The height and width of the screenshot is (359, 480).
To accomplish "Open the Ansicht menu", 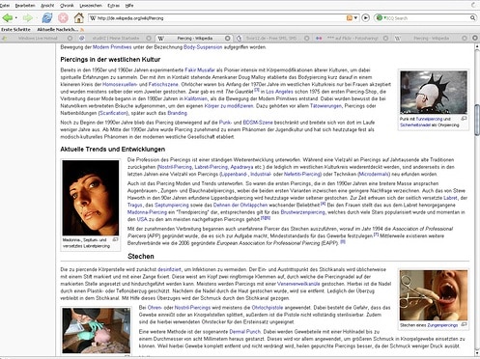I will click(x=47, y=6).
